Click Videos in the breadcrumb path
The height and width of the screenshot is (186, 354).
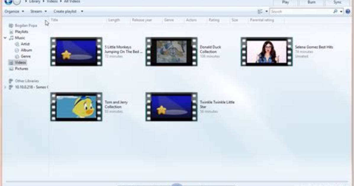(52, 1)
